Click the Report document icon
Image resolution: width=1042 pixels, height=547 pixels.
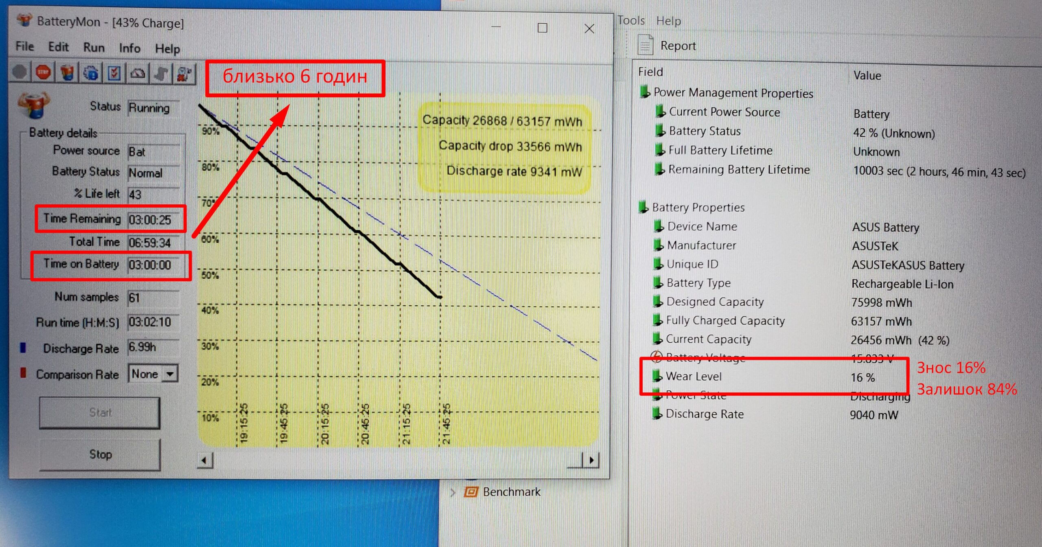tap(645, 45)
